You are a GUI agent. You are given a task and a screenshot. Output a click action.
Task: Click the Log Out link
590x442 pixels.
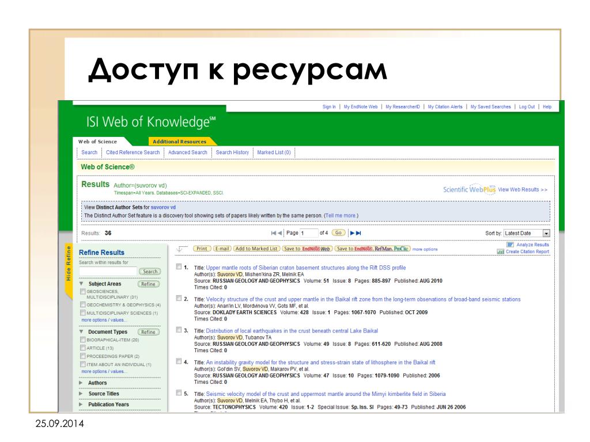click(527, 106)
